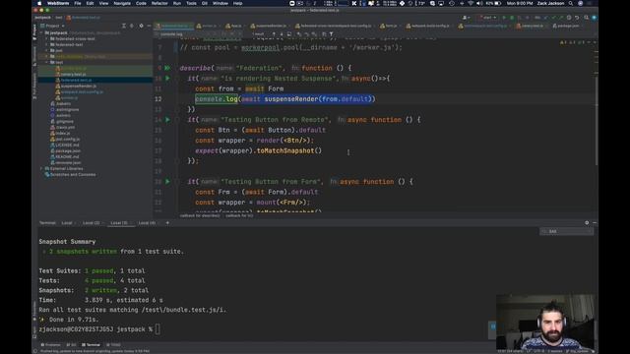Click the undo/rollback arrow in the toolbar
Screen dimensions: 630x354
578,18
